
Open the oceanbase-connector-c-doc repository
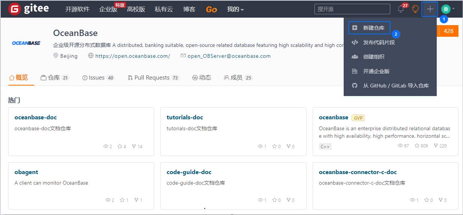point(358,172)
